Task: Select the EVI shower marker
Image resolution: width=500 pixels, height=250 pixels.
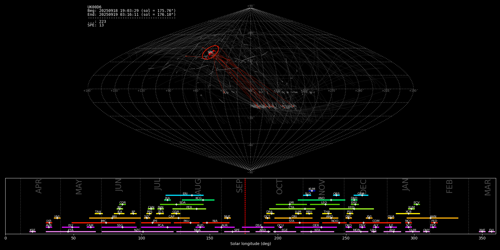Action: 492,232
